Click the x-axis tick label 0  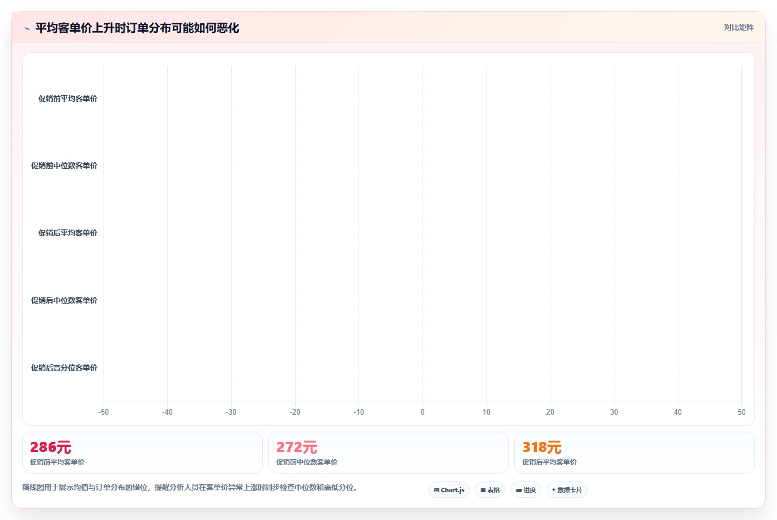click(x=422, y=412)
